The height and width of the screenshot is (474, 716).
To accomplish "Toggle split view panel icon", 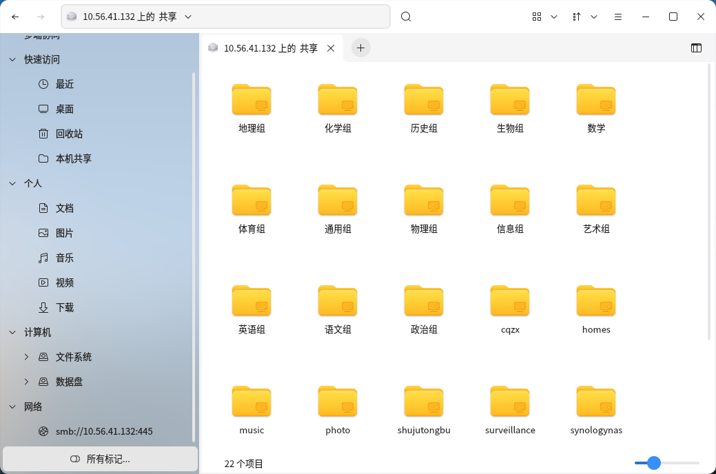I will click(x=696, y=48).
